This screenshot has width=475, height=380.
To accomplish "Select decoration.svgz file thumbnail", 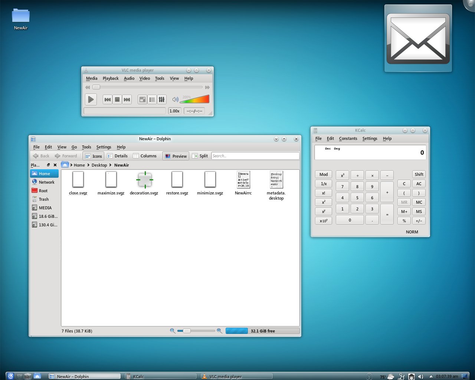I will coord(144,180).
